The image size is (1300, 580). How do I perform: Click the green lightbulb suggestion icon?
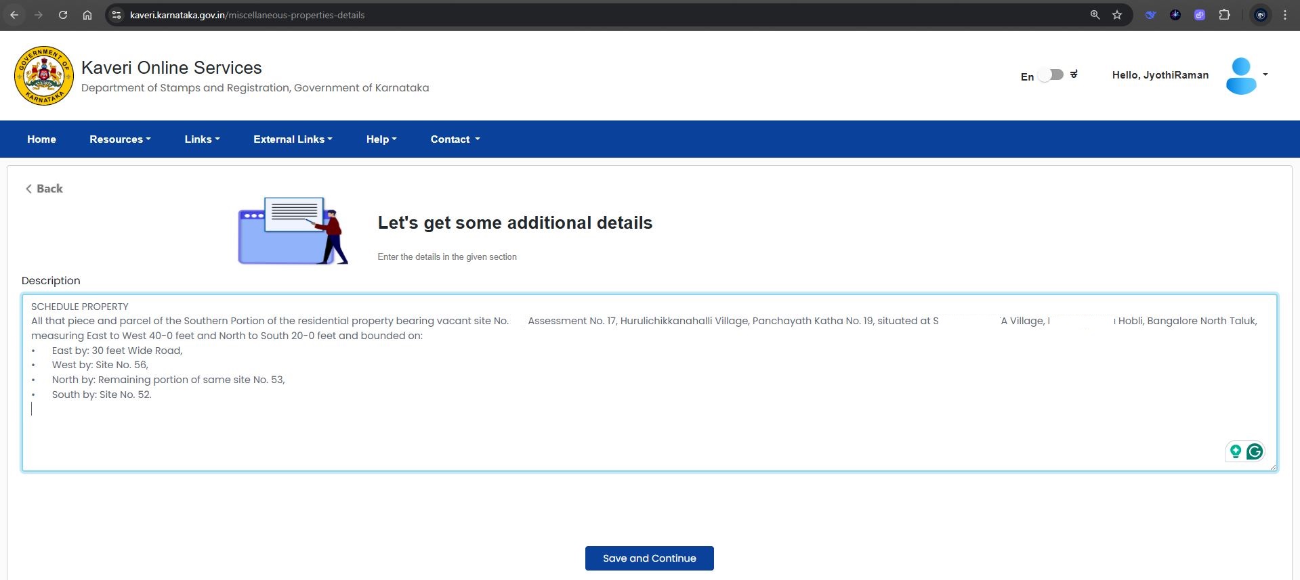click(x=1236, y=451)
